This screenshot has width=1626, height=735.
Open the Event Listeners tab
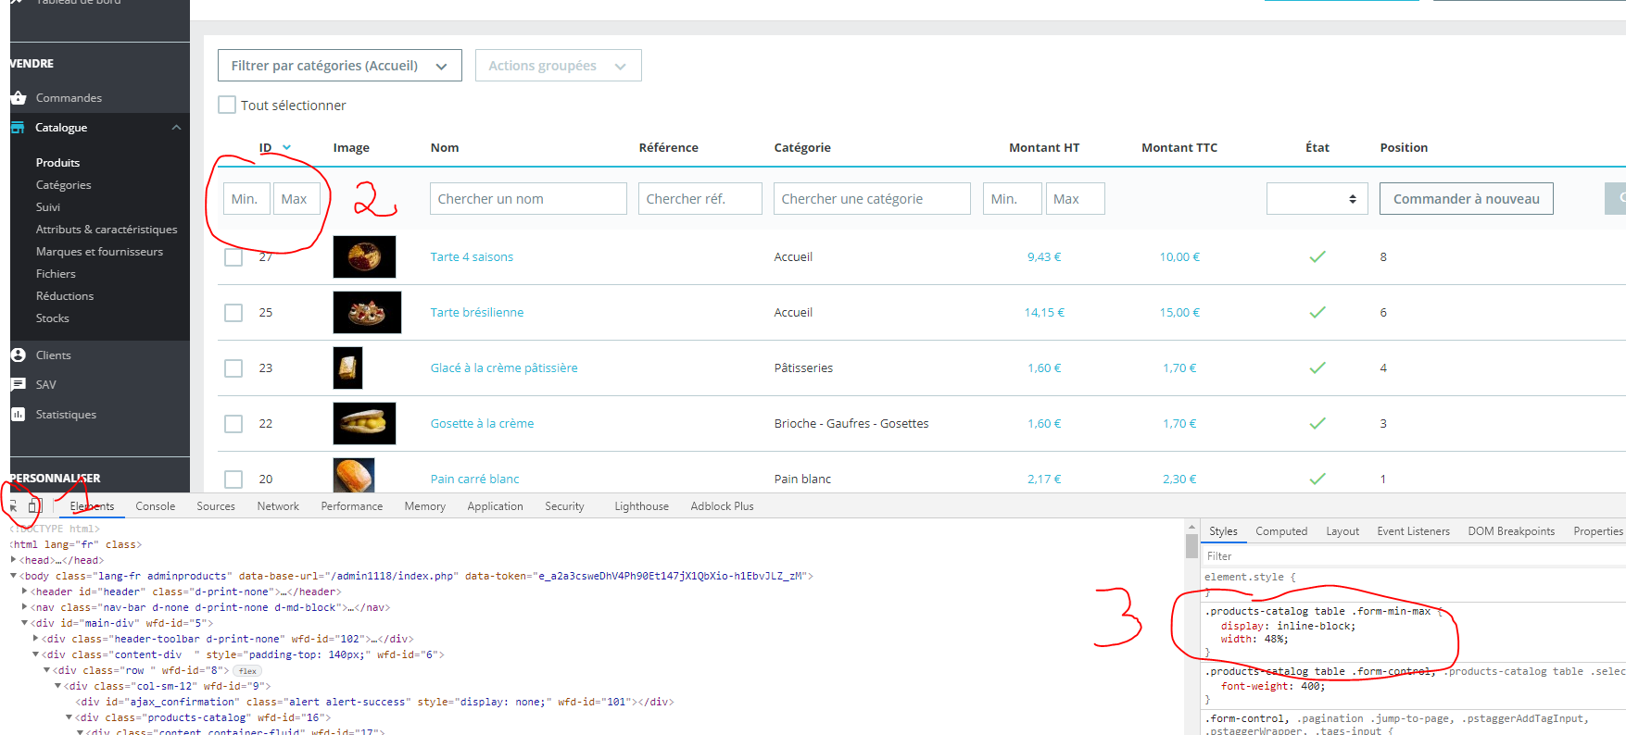tap(1413, 531)
